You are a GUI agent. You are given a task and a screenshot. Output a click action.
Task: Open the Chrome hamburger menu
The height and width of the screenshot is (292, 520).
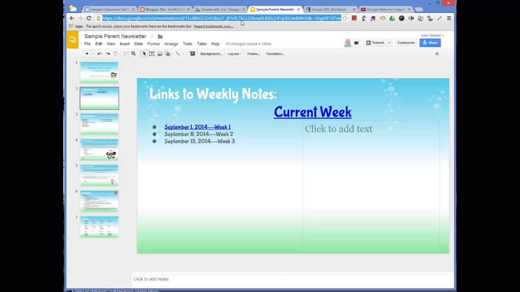pos(449,18)
